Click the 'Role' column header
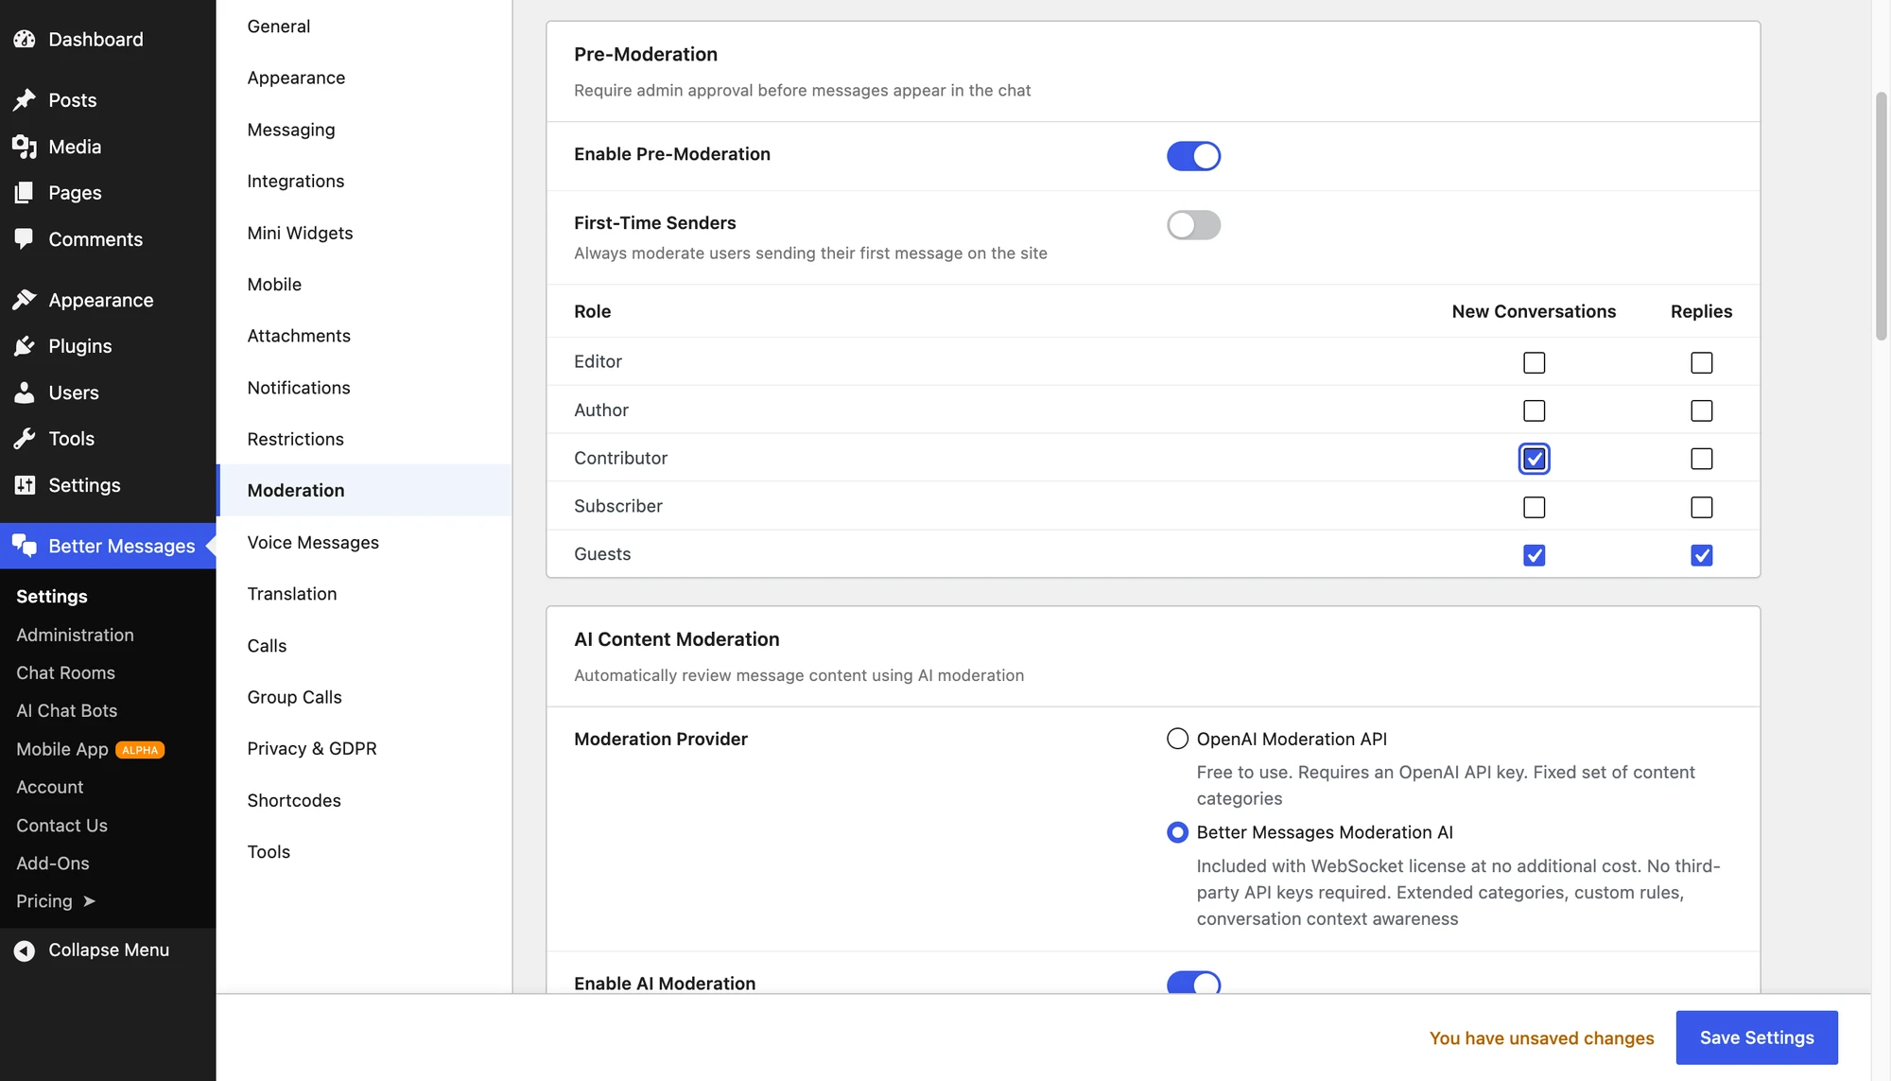 593,311
